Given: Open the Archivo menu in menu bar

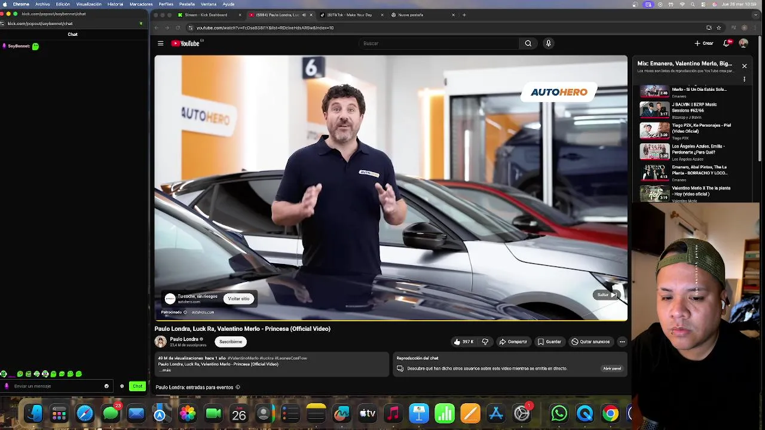Looking at the screenshot, I should coord(42,4).
